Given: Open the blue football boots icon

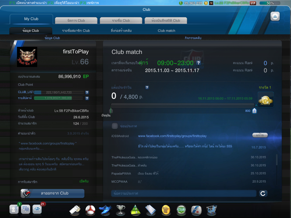Looking at the screenshot, I should point(105,210).
